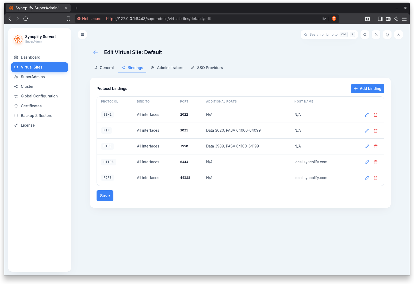Click 'Data 3020, PASV 64000-64099' cell

tap(233, 130)
